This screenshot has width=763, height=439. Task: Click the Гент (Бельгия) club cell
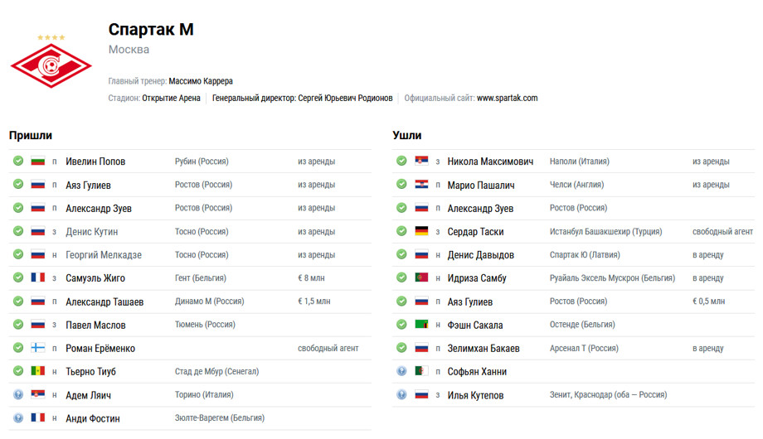201,278
